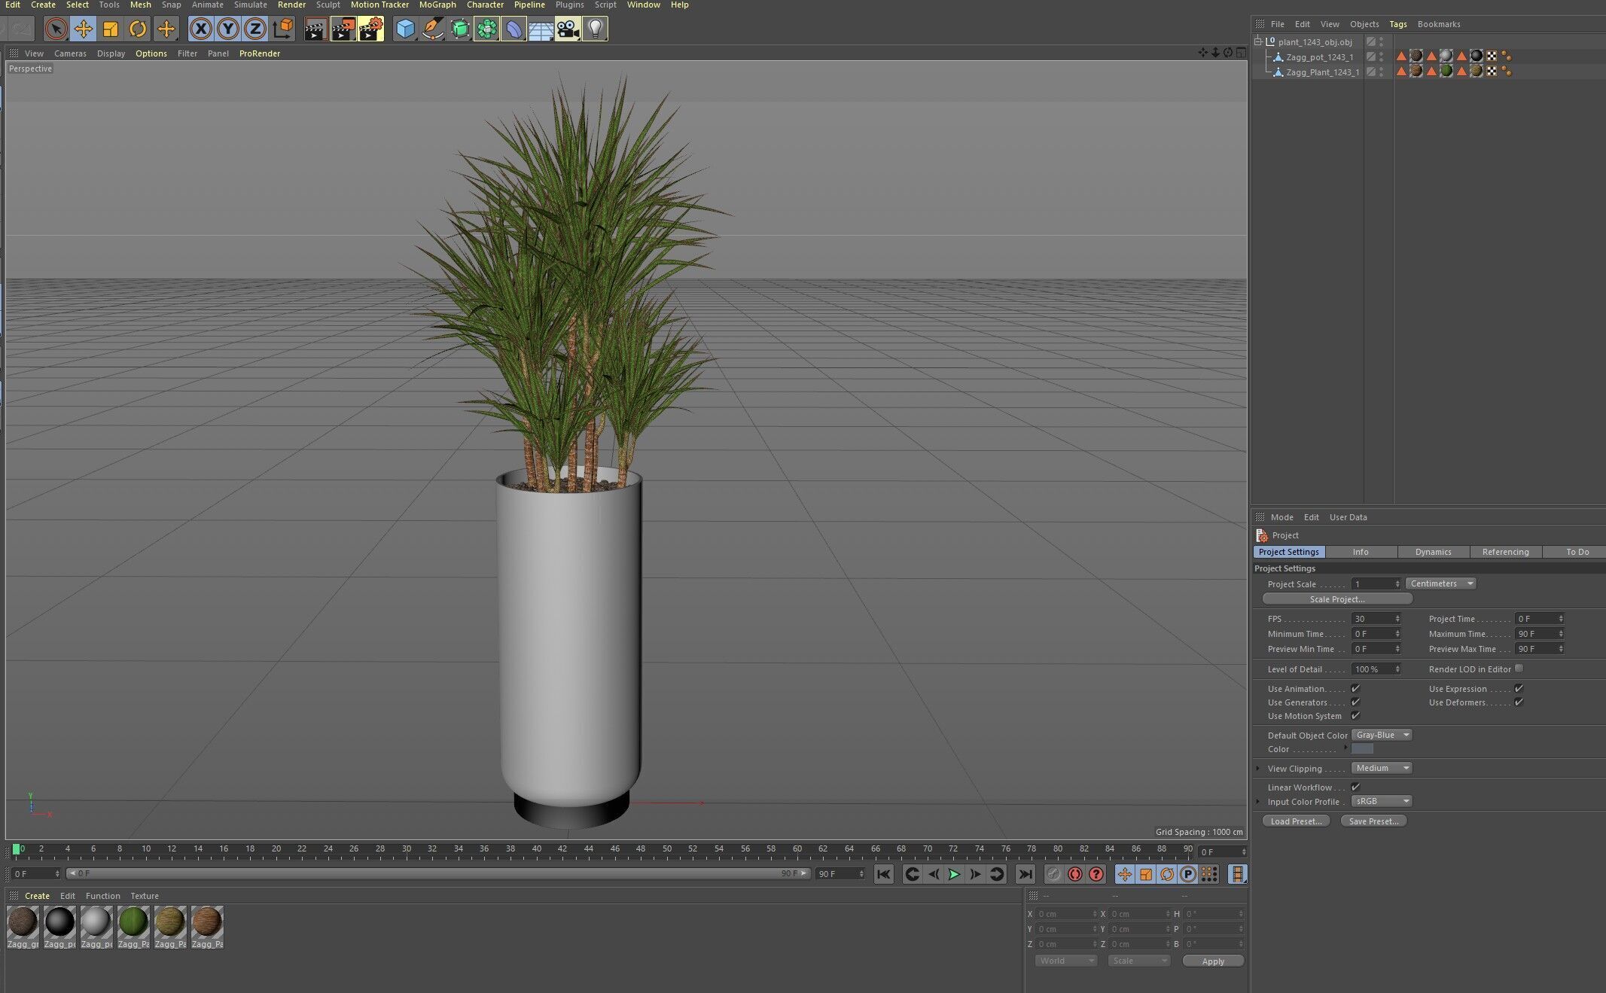1606x993 pixels.
Task: Toggle Use Motion System checkbox
Action: click(1355, 715)
